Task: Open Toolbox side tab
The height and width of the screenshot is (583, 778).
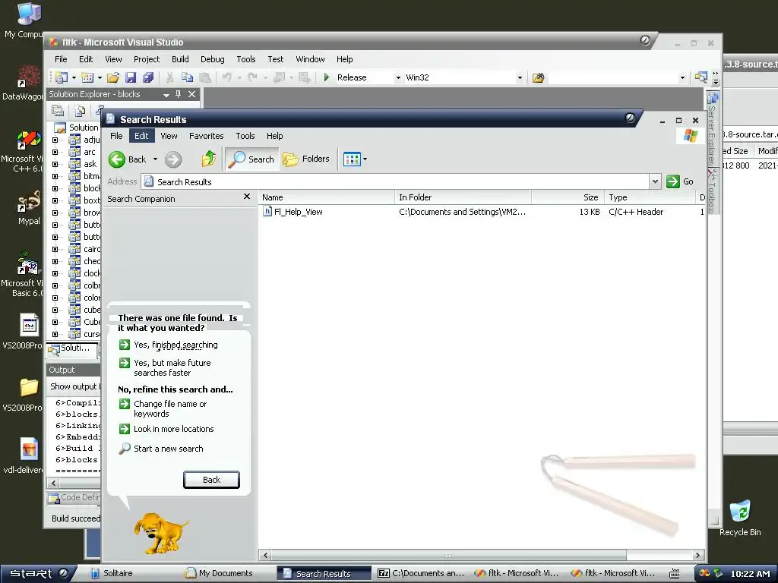Action: pos(713,191)
